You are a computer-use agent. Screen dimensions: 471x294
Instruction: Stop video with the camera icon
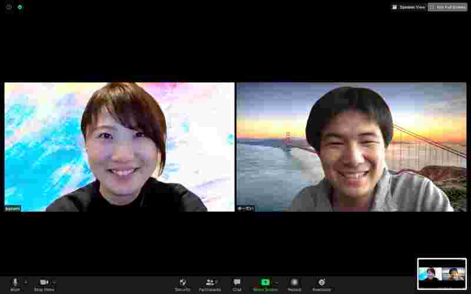tap(44, 284)
